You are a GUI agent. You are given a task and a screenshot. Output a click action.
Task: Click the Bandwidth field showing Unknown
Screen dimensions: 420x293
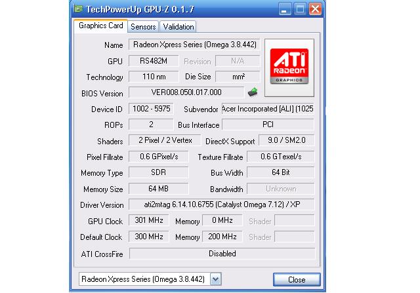(280, 189)
